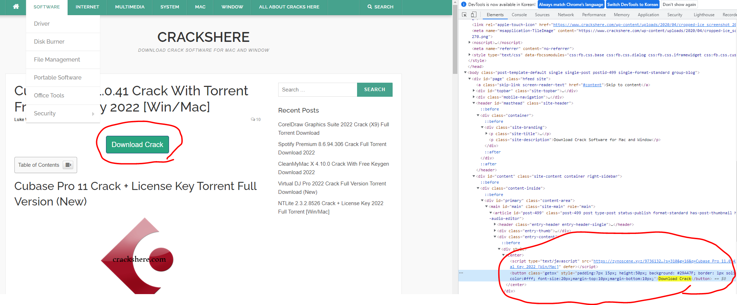Switch to the Lighthouse tab
737x305 pixels.
[704, 15]
